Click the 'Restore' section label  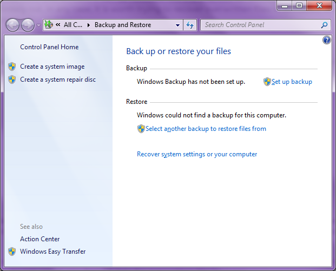pyautogui.click(x=136, y=102)
